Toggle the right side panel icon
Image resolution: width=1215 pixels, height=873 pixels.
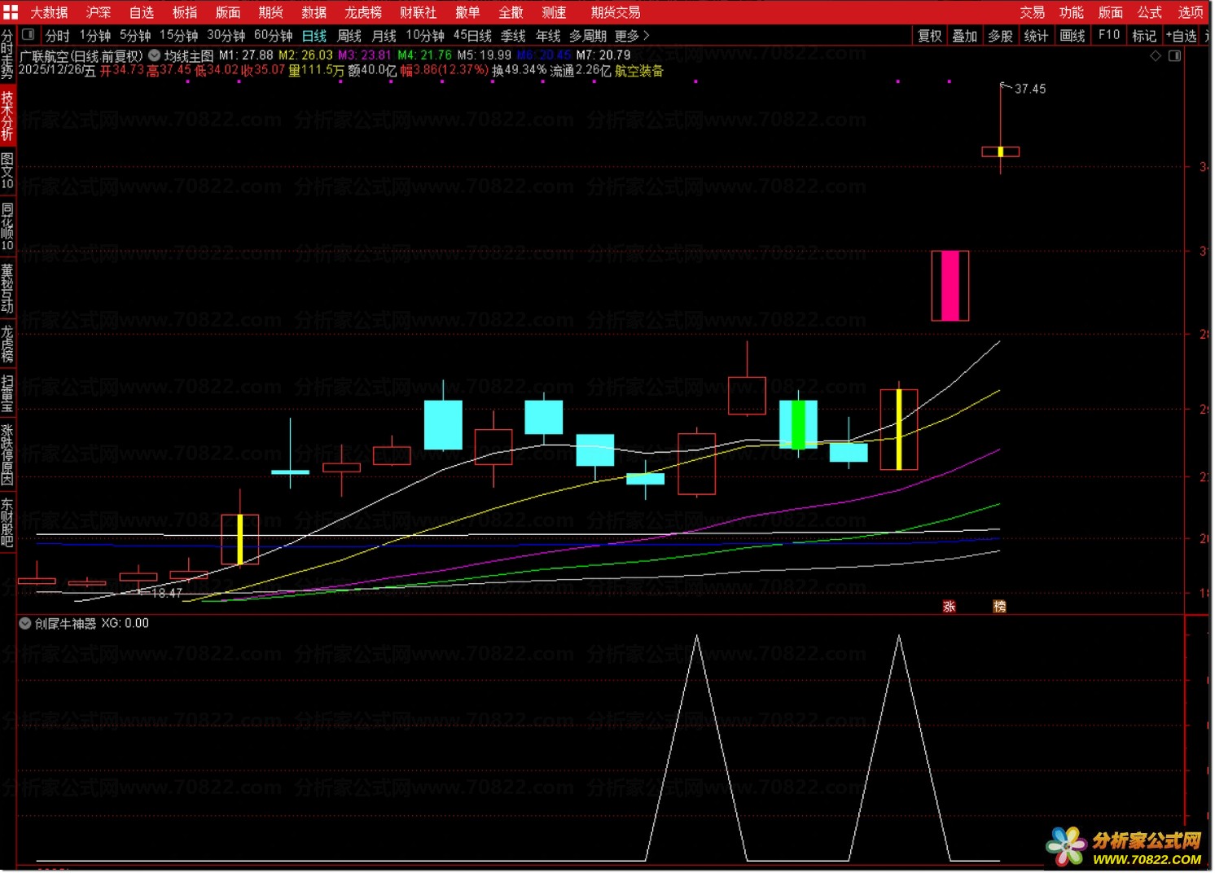pyautogui.click(x=1174, y=55)
